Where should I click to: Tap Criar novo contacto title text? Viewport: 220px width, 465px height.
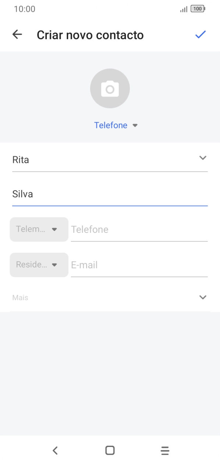[x=90, y=35]
